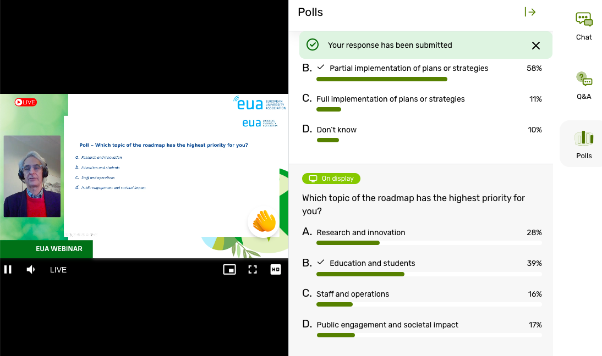Screen dimensions: 602x356
Task: Mute the video volume speaker icon
Action: (x=31, y=269)
